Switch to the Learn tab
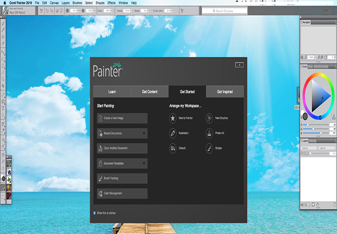Screen dimensions: 337x234 pyautogui.click(x=112, y=92)
